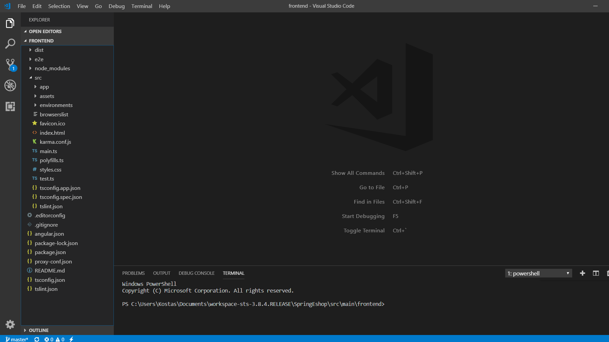Expand the app folder

coord(67,87)
